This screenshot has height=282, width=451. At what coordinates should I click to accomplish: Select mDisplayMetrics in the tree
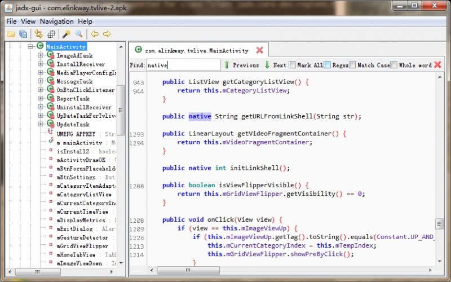(x=81, y=221)
